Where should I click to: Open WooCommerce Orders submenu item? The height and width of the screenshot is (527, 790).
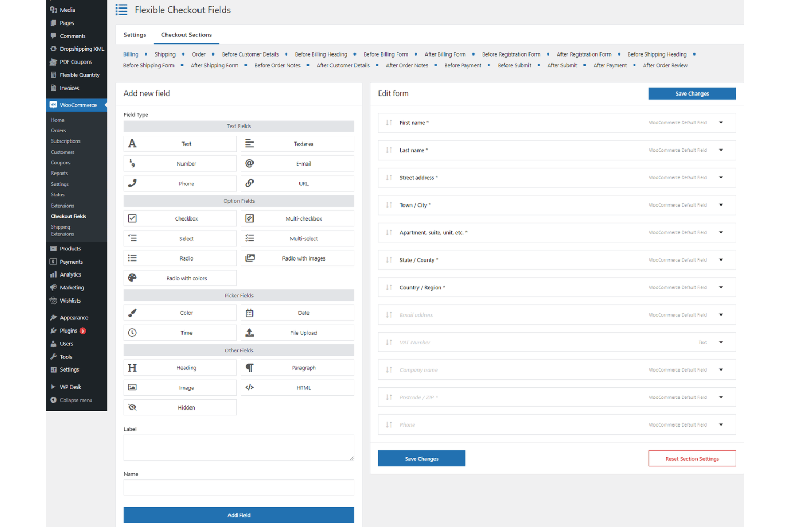tap(59, 131)
